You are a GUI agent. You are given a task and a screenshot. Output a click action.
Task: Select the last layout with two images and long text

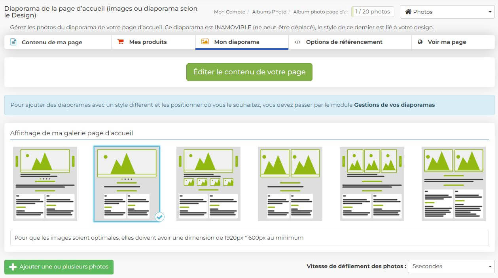pos(454,184)
